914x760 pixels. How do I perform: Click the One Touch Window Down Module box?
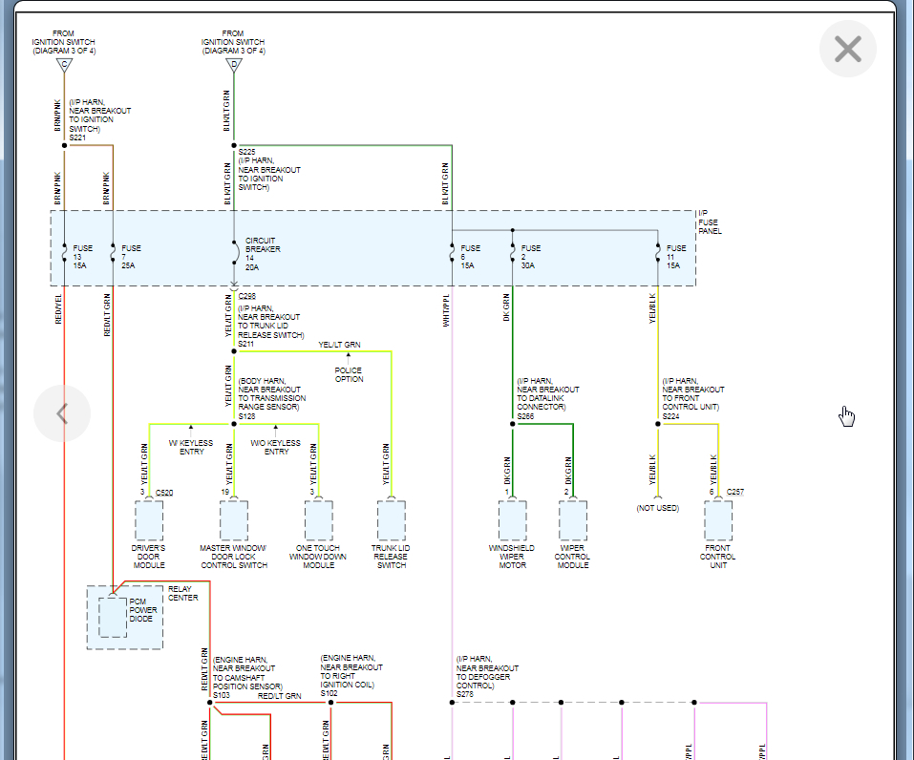click(x=319, y=520)
